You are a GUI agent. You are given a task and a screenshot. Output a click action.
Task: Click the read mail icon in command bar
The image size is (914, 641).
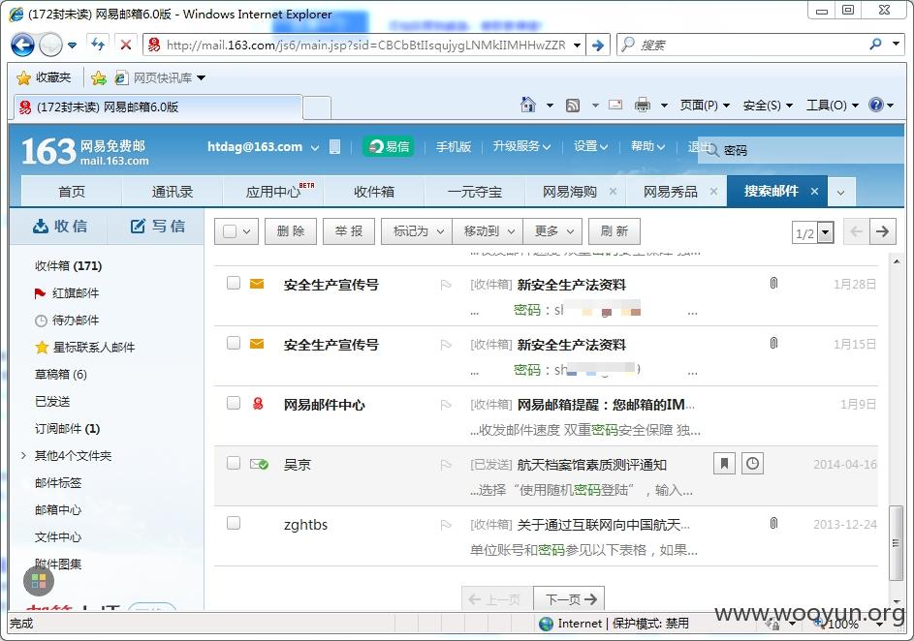[615, 105]
